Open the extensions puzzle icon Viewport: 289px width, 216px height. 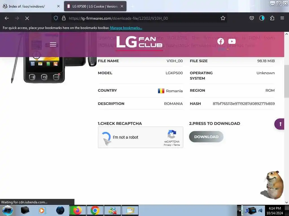[272, 18]
